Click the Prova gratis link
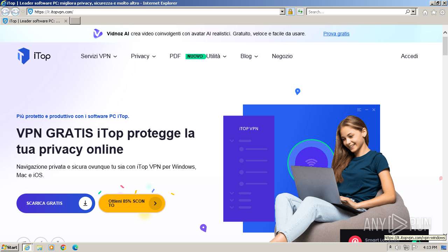The width and height of the screenshot is (448, 252). [x=336, y=34]
